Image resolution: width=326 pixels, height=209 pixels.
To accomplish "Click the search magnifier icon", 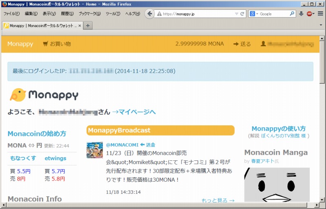I will tap(292, 14).
